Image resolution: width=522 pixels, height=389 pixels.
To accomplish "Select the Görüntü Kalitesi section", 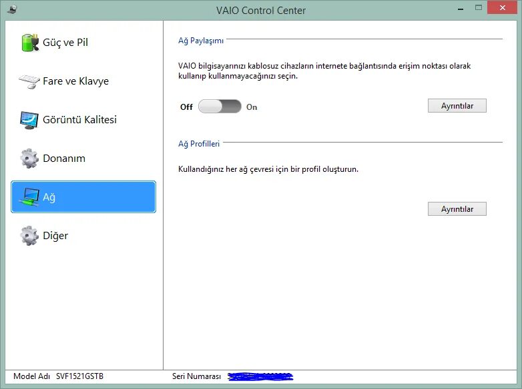I will [x=83, y=120].
